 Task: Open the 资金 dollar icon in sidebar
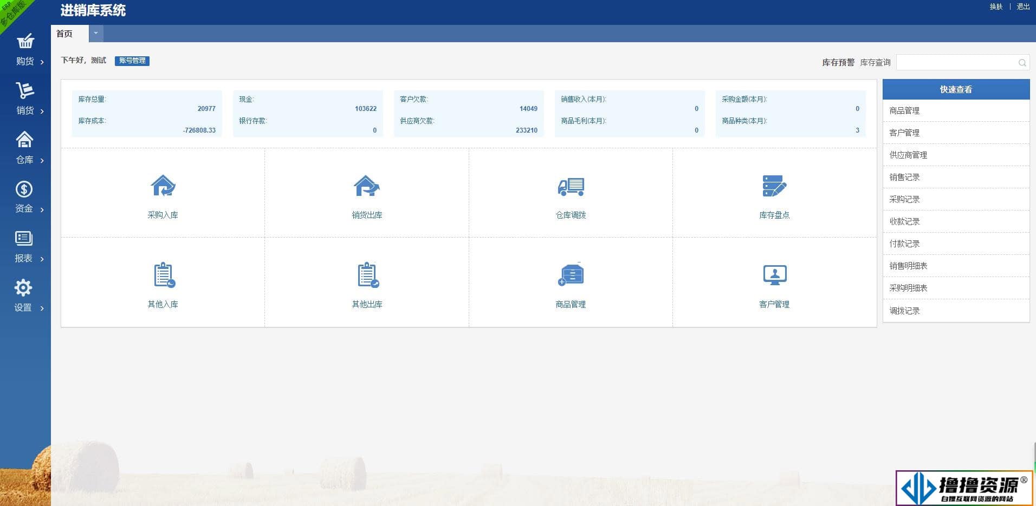24,189
